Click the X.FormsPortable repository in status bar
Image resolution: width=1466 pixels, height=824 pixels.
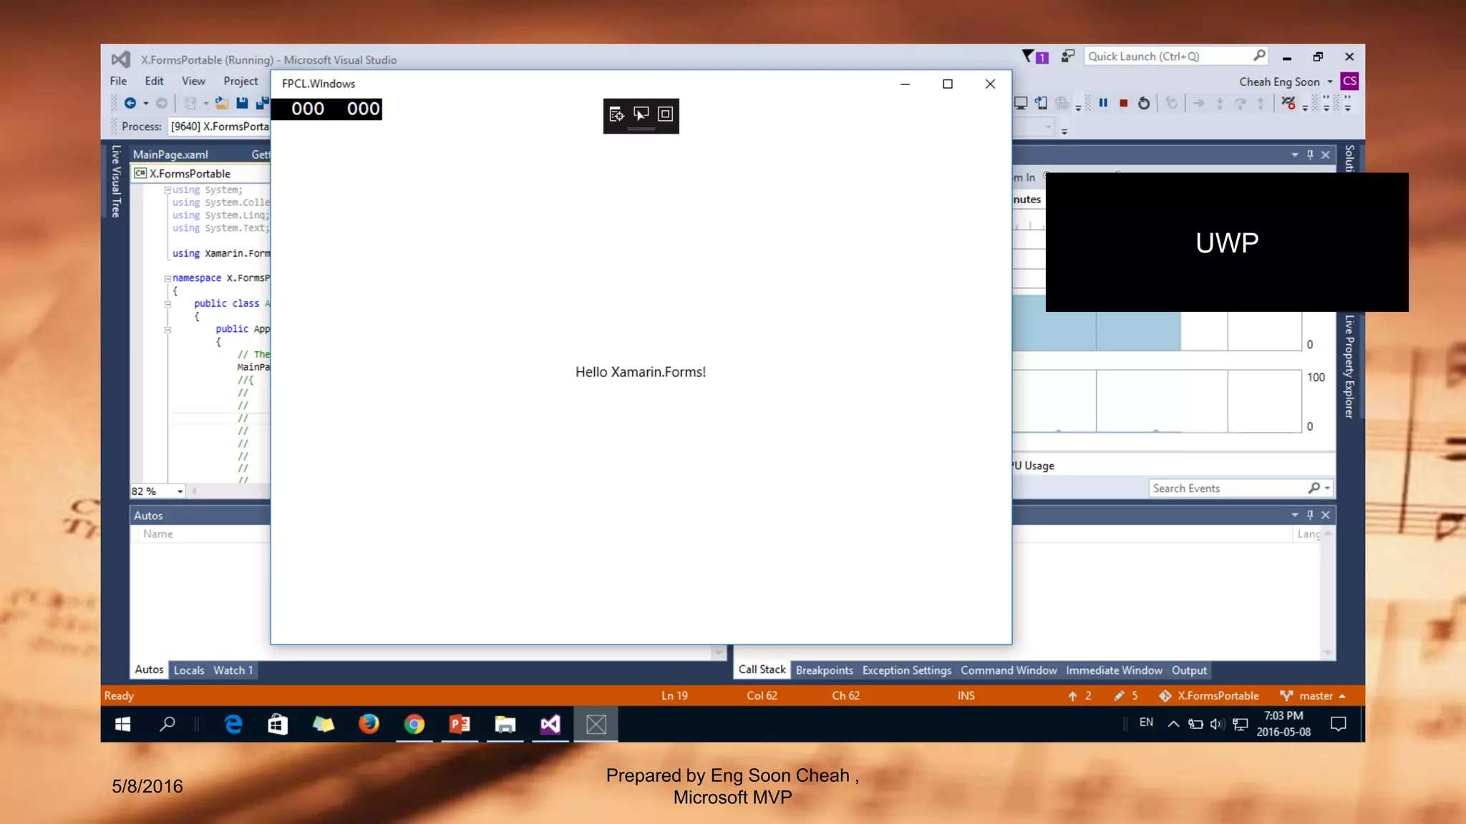pos(1208,696)
